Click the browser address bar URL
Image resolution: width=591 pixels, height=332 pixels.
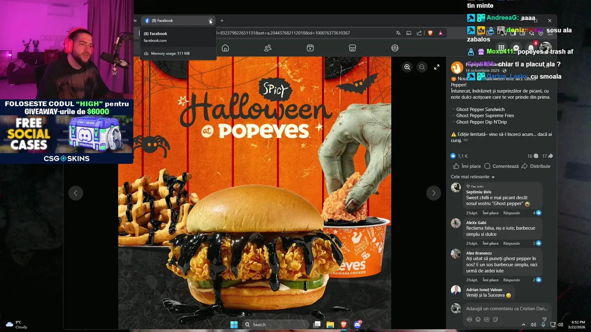coord(283,33)
